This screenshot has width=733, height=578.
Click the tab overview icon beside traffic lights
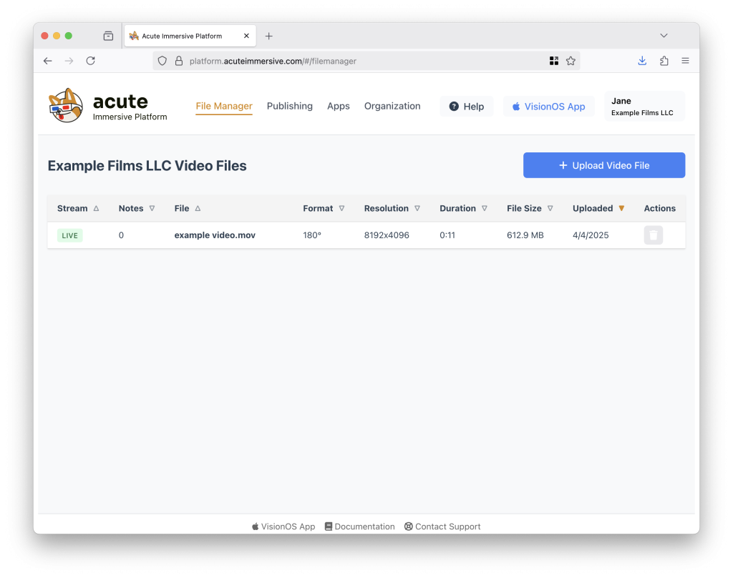click(x=109, y=36)
